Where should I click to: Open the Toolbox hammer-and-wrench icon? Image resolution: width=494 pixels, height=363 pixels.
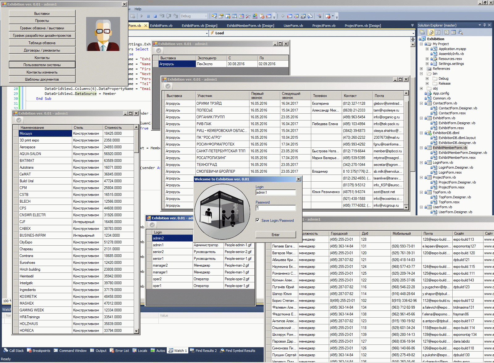[248, 16]
